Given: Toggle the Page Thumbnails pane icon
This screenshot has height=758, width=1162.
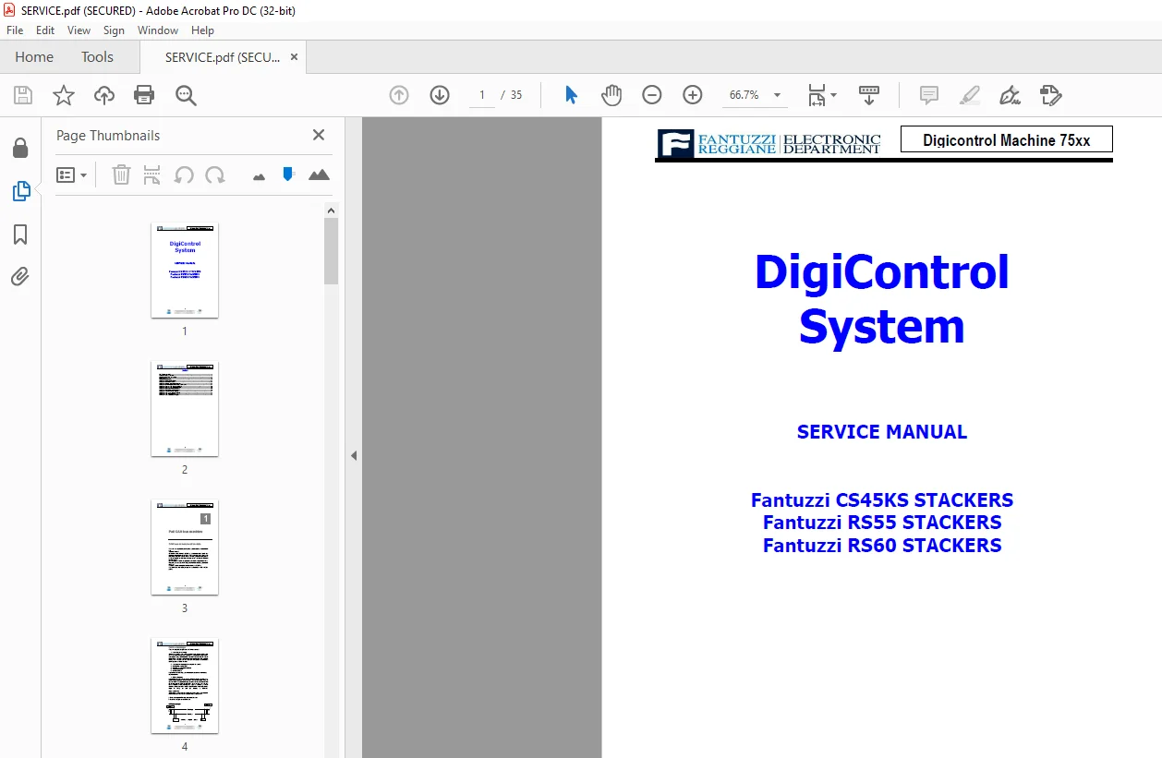Looking at the screenshot, I should pos(20,191).
